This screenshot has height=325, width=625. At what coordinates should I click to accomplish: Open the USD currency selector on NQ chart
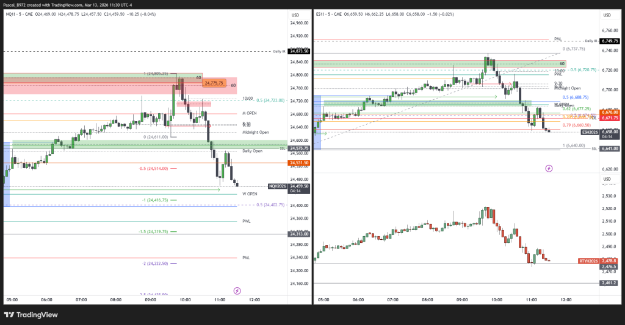click(296, 15)
